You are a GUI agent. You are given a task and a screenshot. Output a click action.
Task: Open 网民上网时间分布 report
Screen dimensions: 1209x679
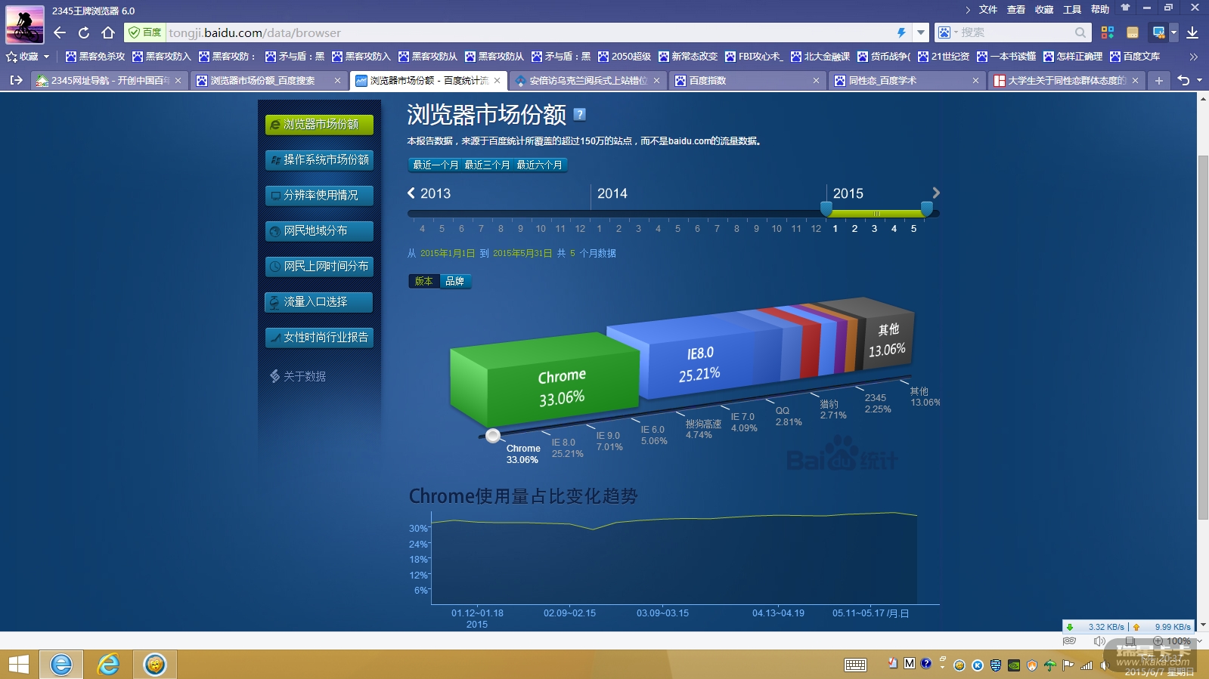click(319, 267)
